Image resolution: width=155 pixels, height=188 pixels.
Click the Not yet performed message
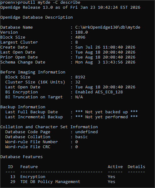coord(107,117)
